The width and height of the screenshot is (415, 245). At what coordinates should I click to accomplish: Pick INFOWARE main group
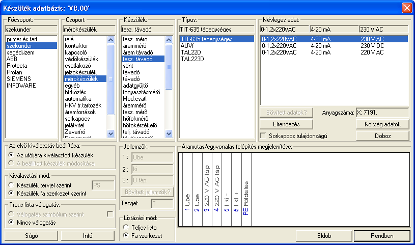[31, 86]
